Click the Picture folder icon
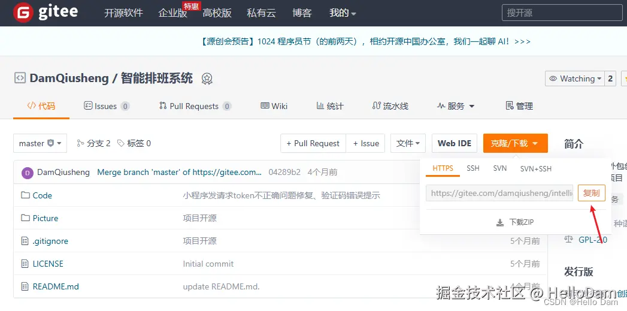627x311 pixels. pyautogui.click(x=26, y=218)
